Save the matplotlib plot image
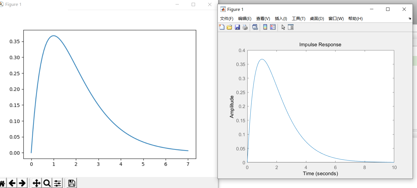Viewport: 417px width, 188px height. (x=71, y=183)
